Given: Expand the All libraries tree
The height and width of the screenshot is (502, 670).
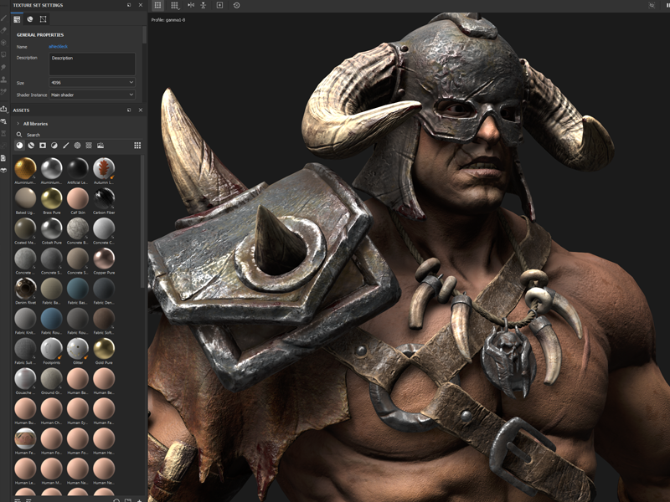Looking at the screenshot, I should click(x=18, y=123).
